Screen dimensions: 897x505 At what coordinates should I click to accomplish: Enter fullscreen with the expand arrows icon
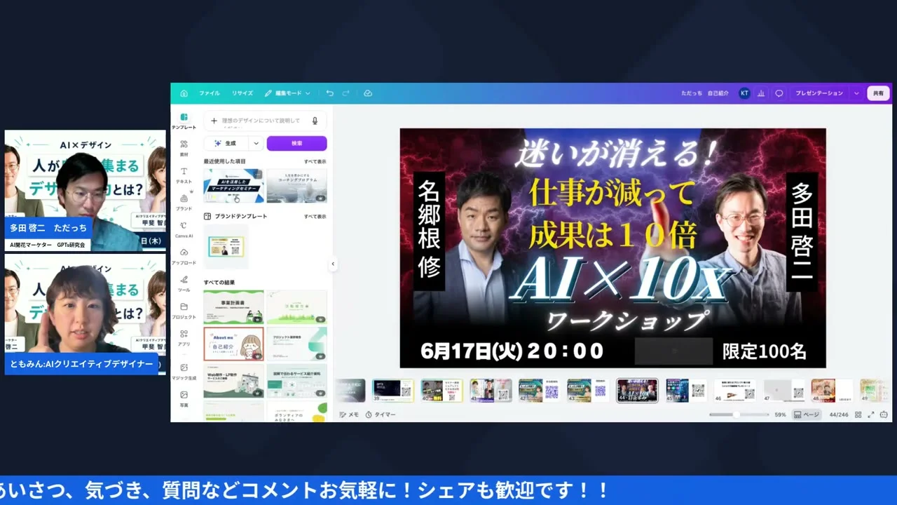point(871,415)
